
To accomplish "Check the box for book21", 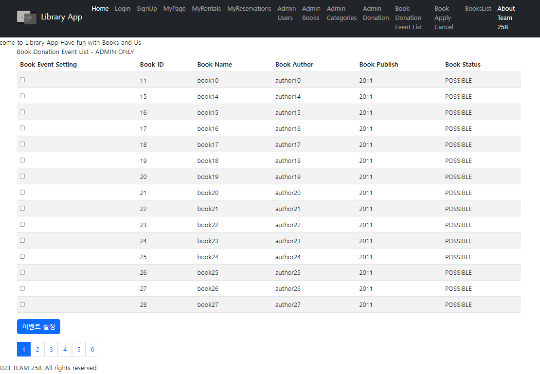I will tap(22, 208).
